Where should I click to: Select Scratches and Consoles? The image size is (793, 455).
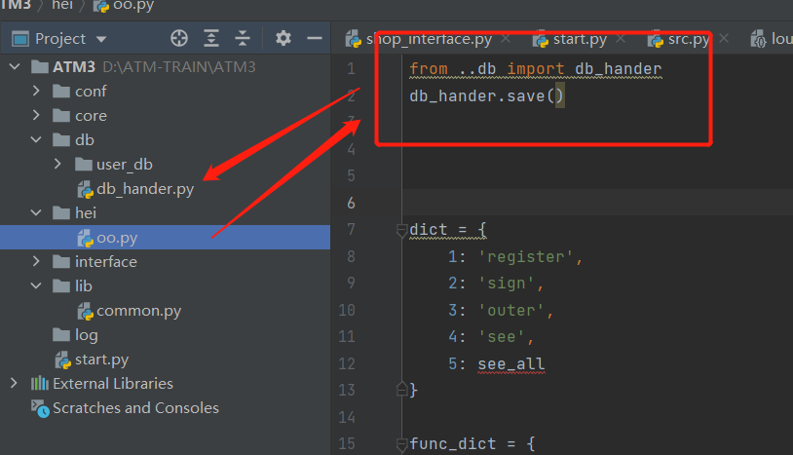(x=135, y=408)
